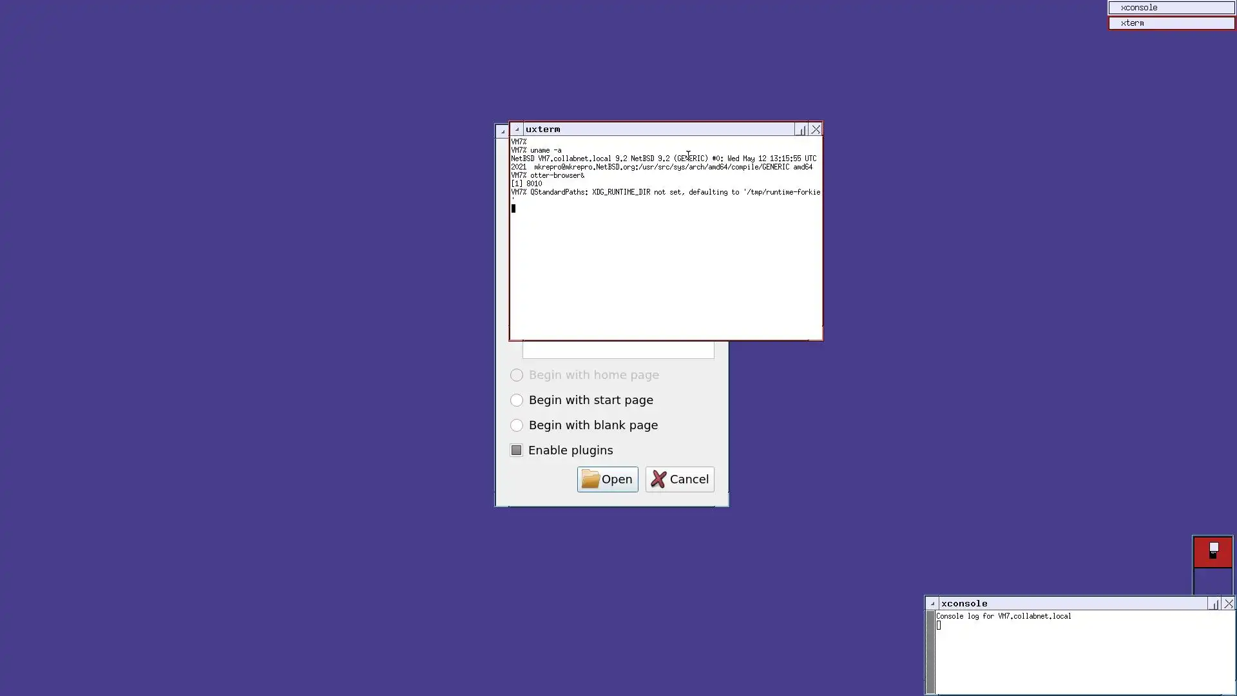Click uxterm titlebar resize bars icon
1237x696 pixels.
(x=801, y=130)
